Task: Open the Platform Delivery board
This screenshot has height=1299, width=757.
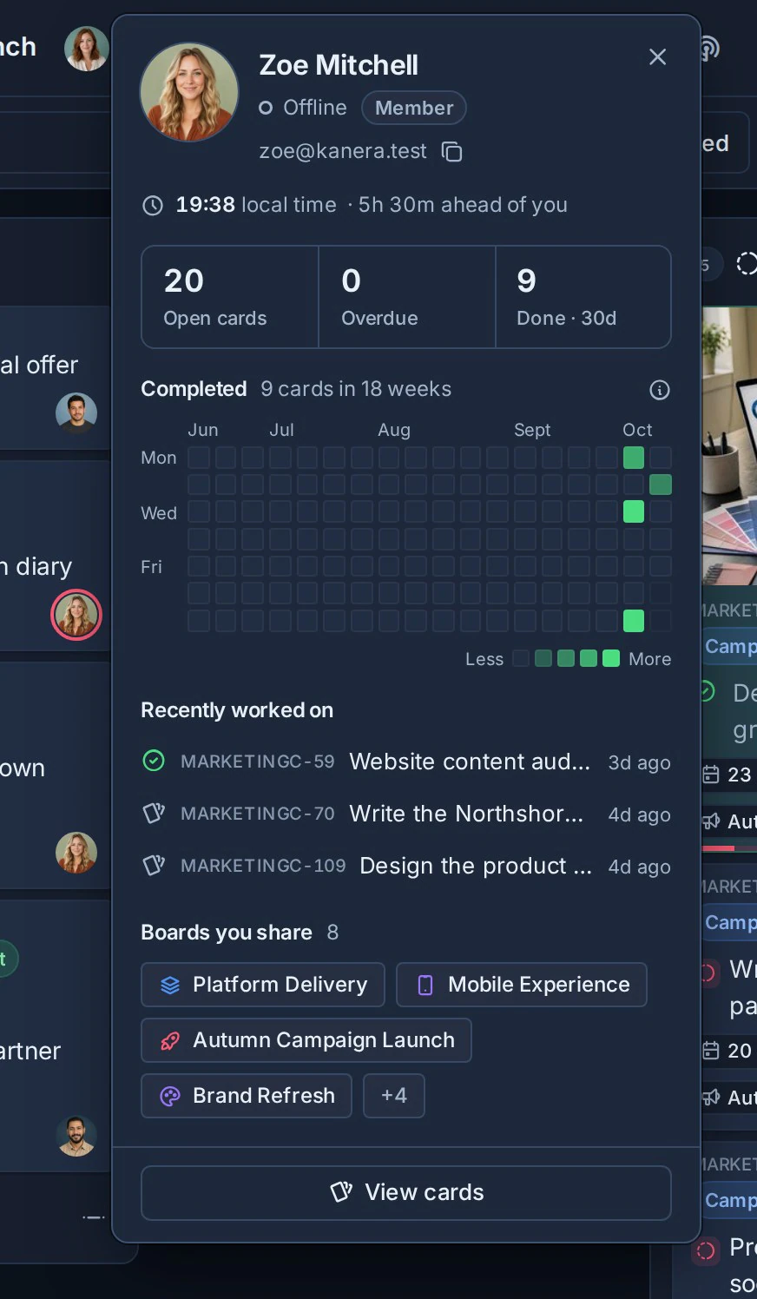Action: [x=263, y=985]
